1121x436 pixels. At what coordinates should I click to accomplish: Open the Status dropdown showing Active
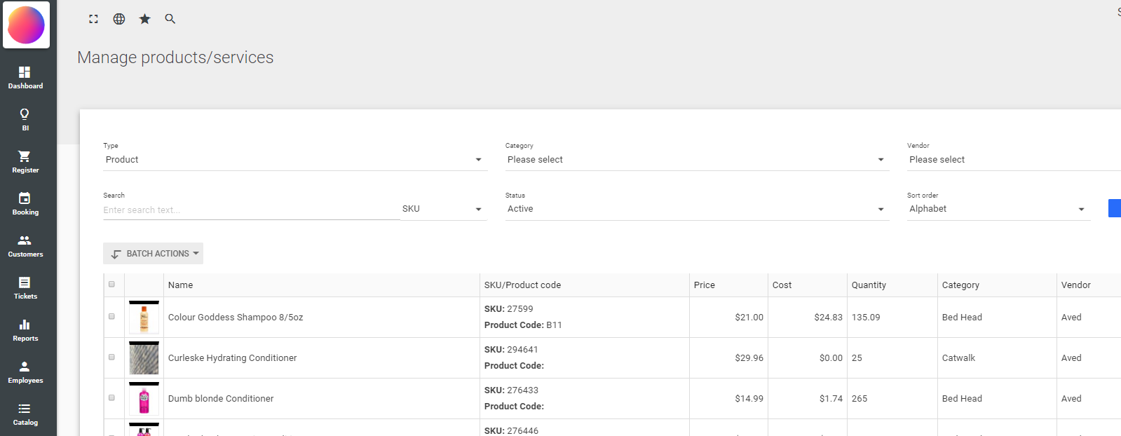[x=696, y=209]
